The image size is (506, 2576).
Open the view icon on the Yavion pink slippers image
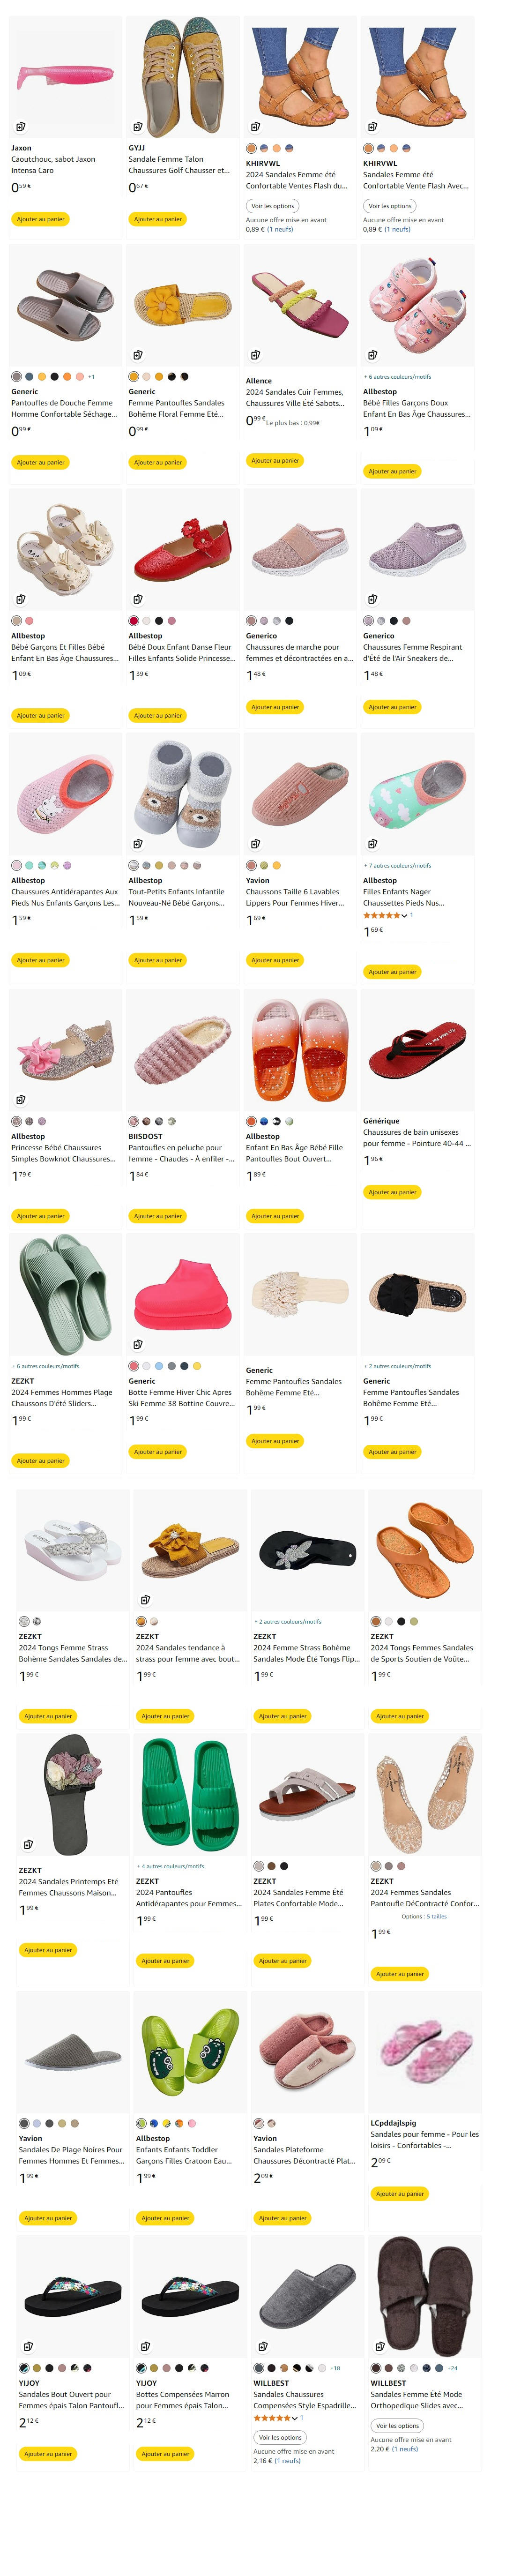tap(255, 843)
